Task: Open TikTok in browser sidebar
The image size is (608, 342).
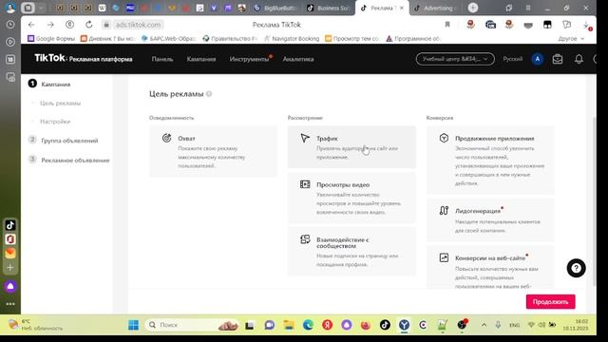Action: pyautogui.click(x=10, y=225)
